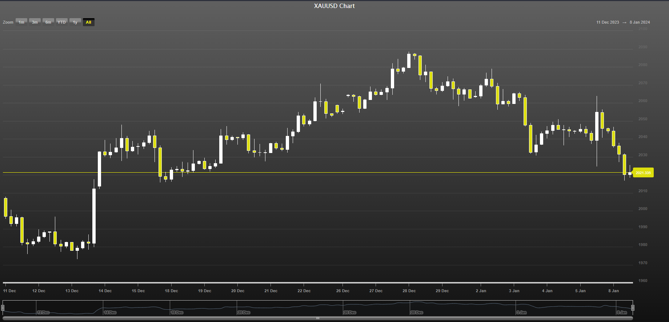Click the 11 Dec 2023 start date
Viewport: 669px width, 322px height.
[x=608, y=22]
